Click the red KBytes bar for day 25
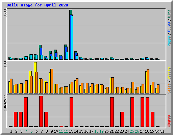 [132, 112]
